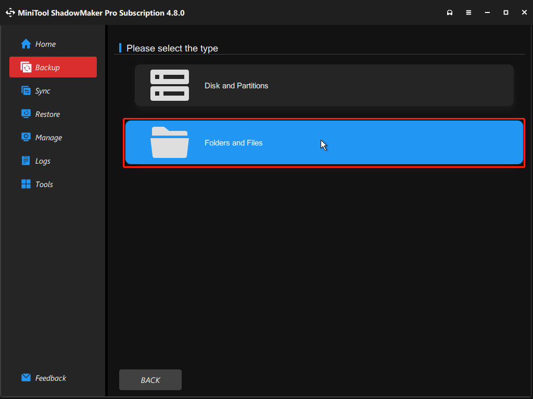Click the BACK button
This screenshot has height=399, width=533.
click(150, 380)
